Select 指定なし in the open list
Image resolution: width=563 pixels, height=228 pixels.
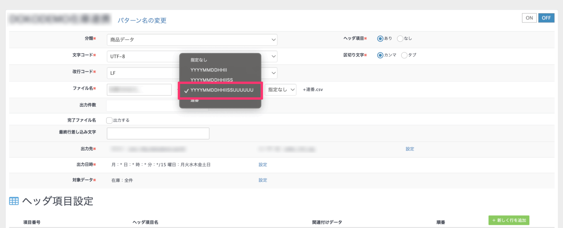(x=199, y=60)
